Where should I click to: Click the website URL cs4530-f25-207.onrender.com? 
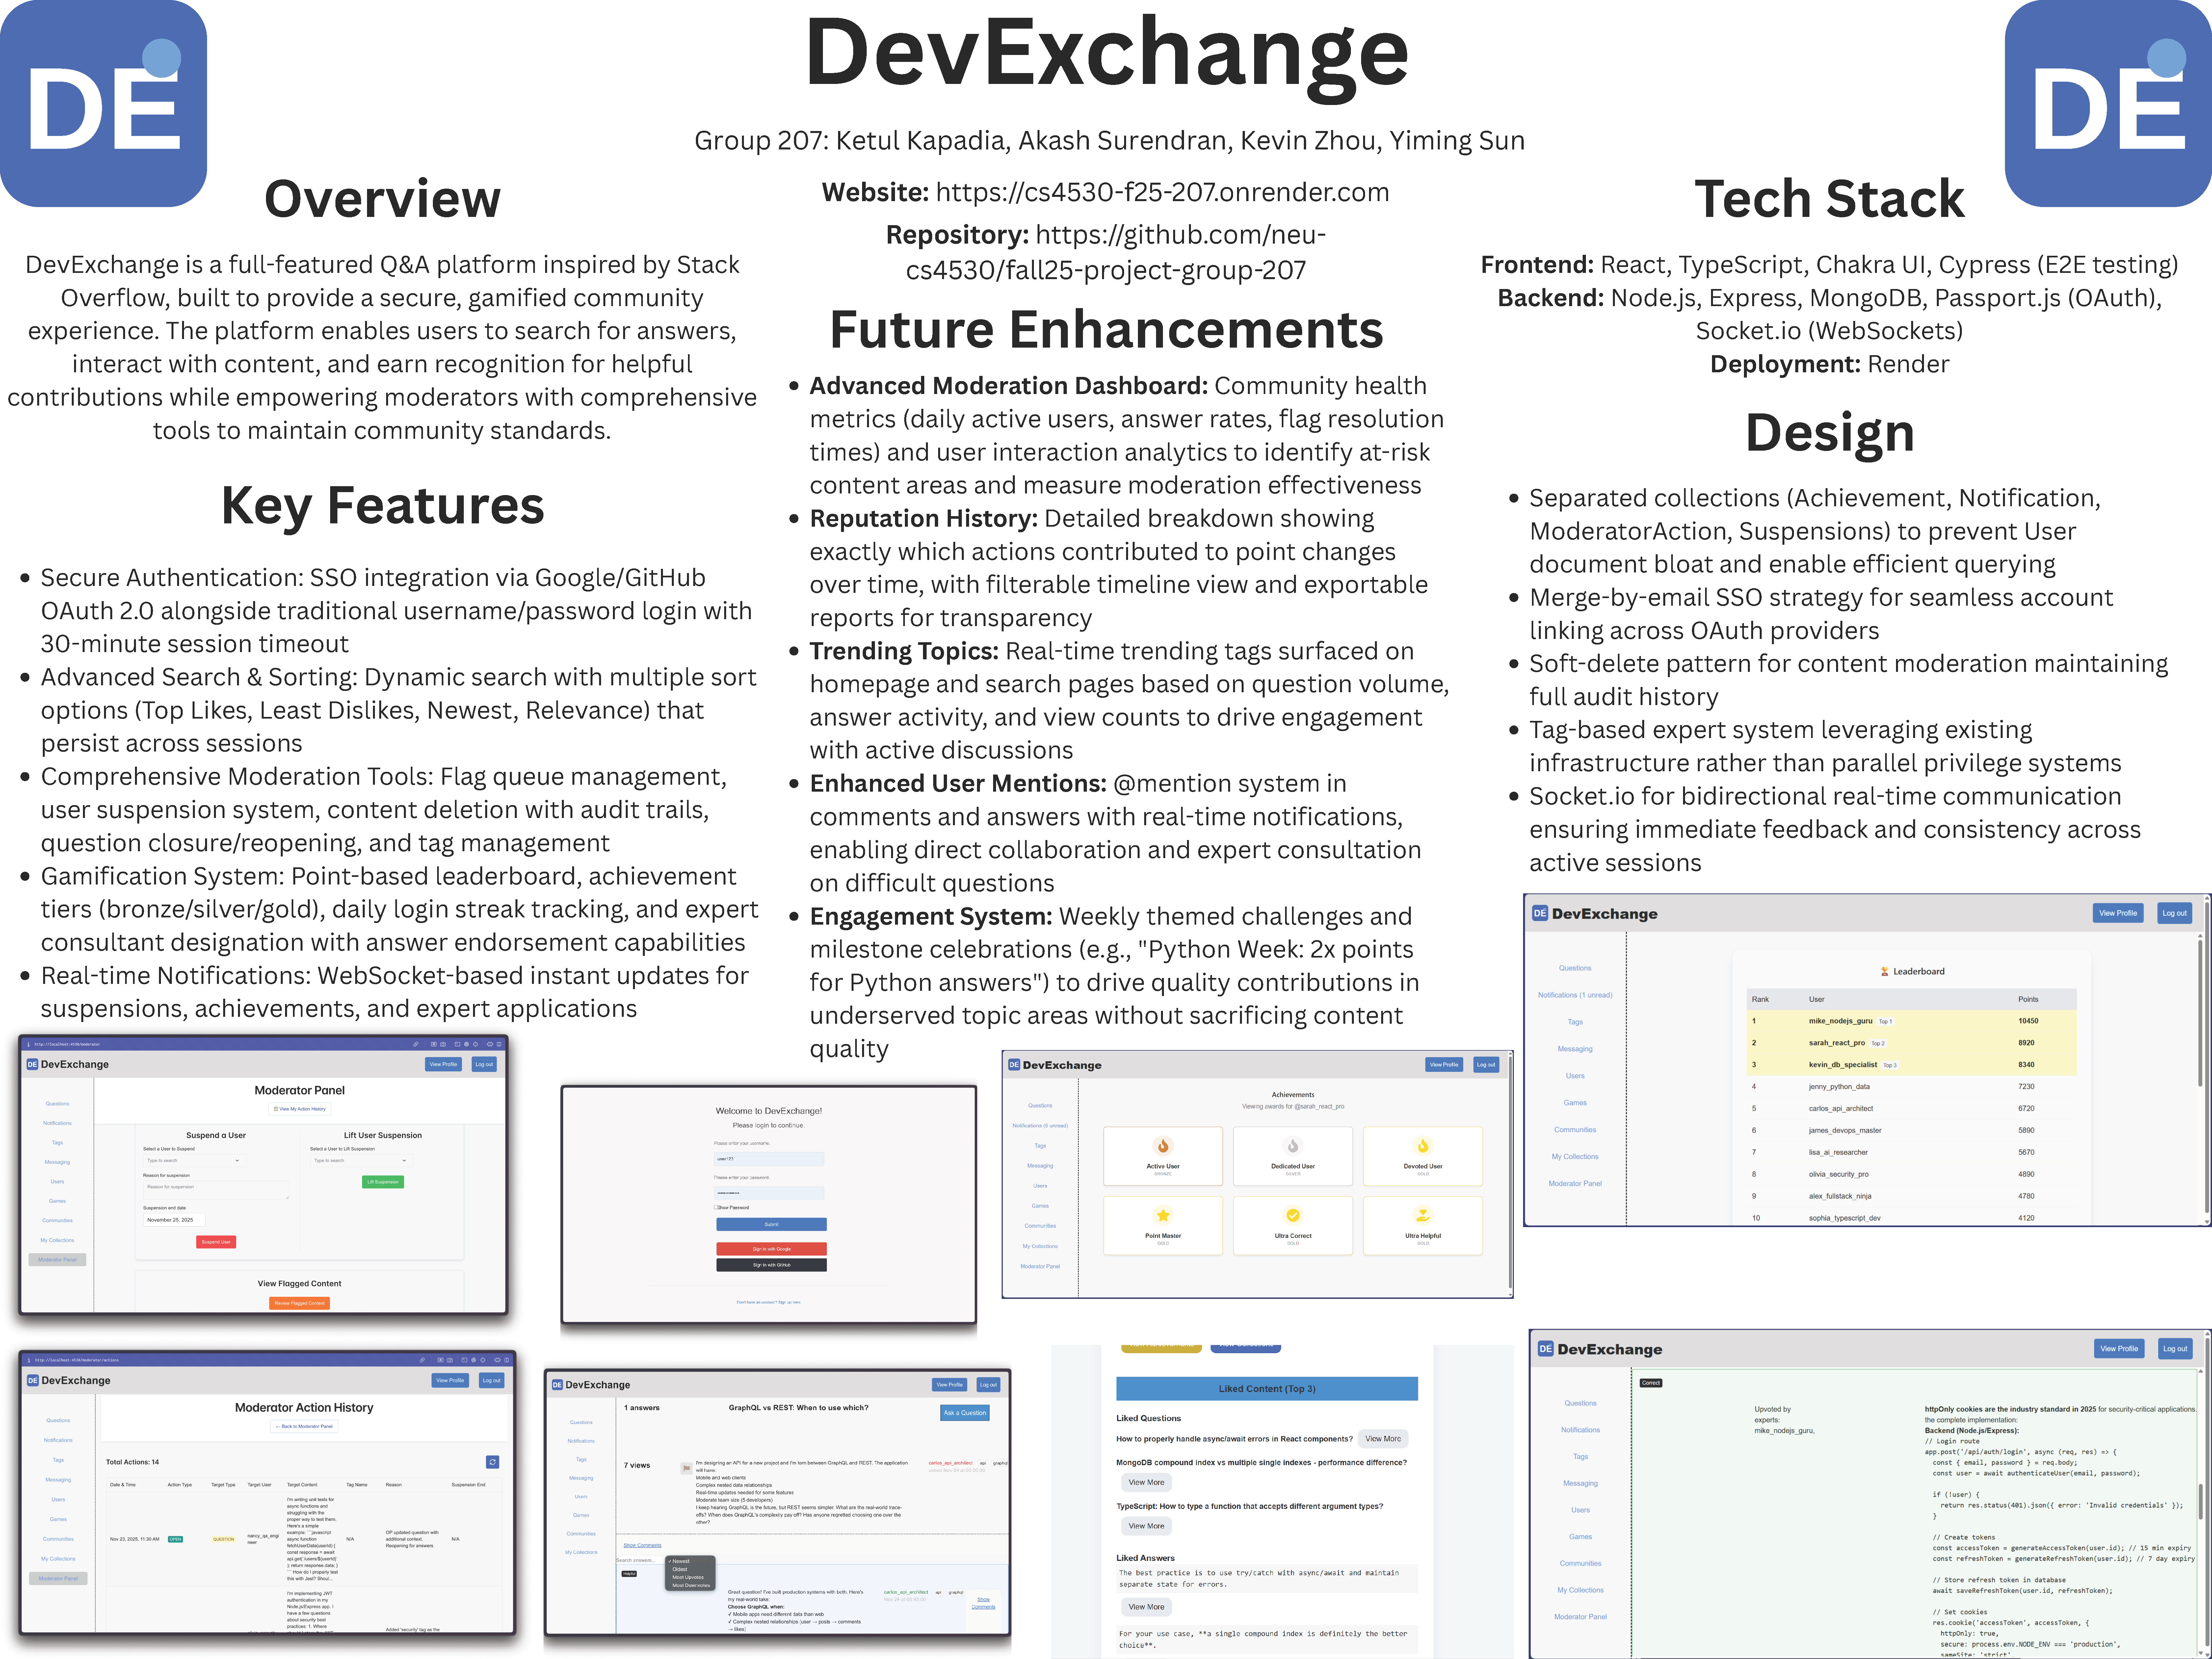point(1162,192)
